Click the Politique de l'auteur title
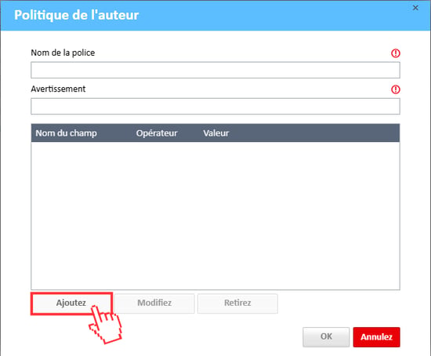This screenshot has width=431, height=356. point(77,15)
